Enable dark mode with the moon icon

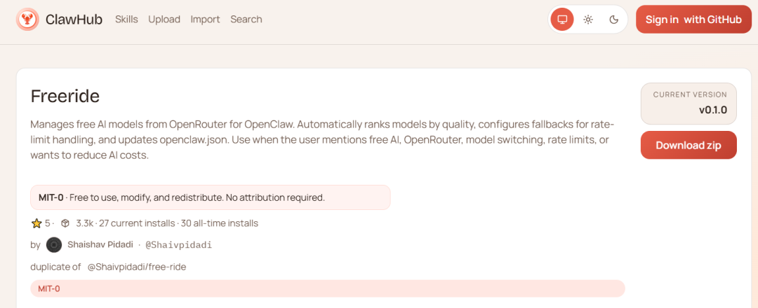[x=614, y=20]
